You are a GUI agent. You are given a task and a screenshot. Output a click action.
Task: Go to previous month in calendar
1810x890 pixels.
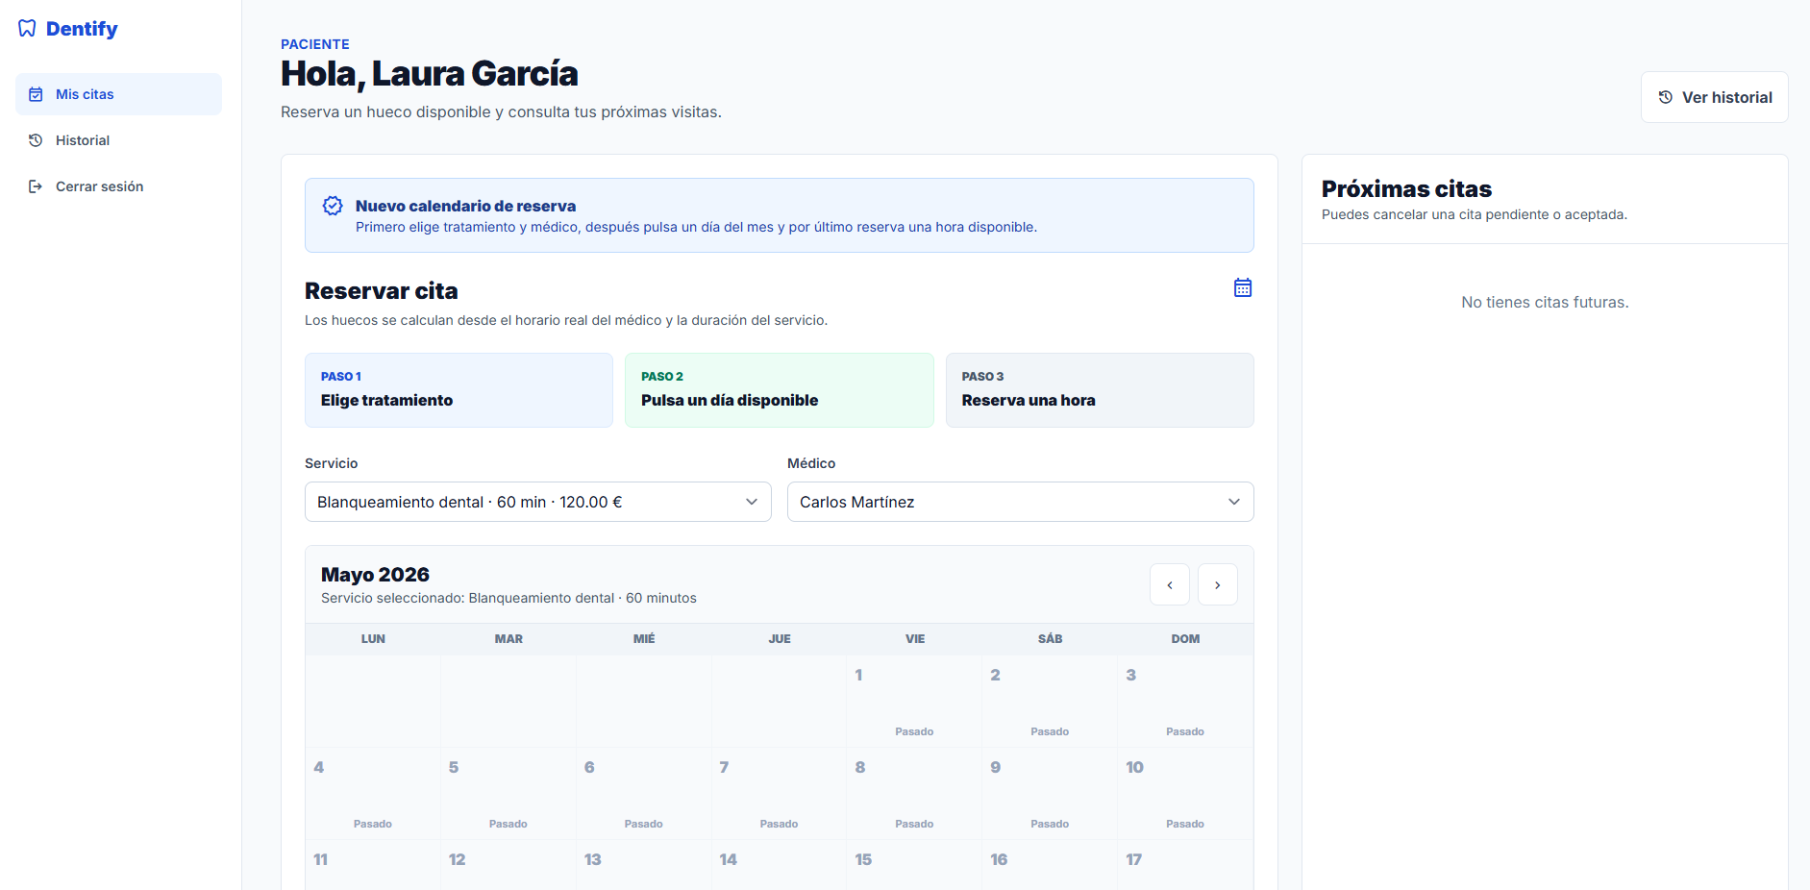(1170, 584)
